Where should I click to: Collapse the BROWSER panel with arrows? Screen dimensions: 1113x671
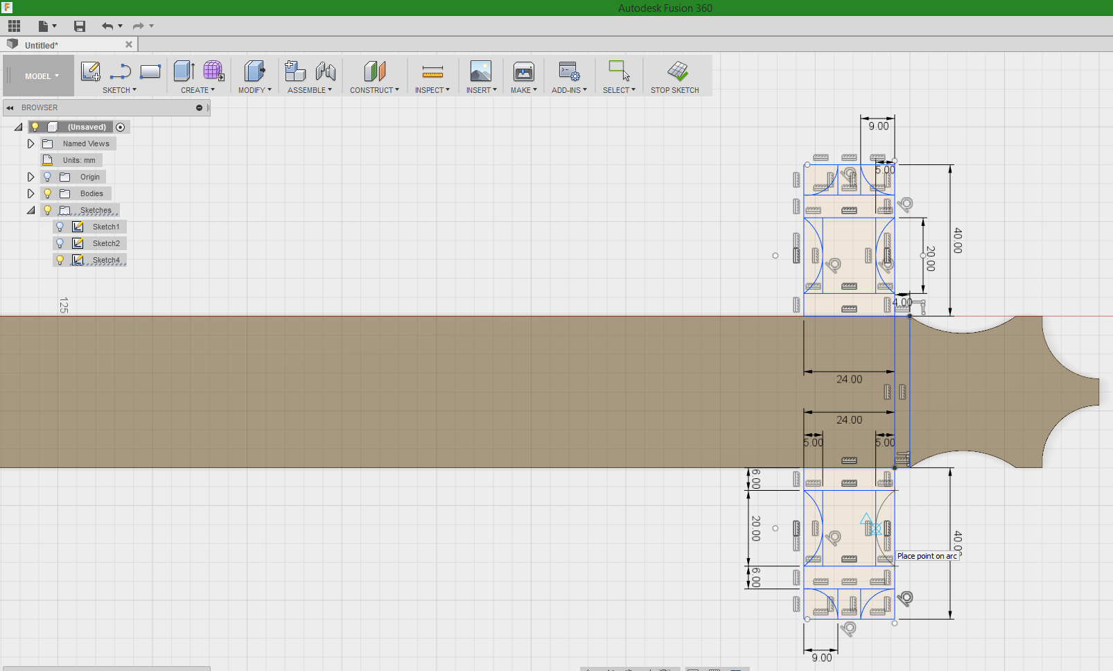tap(10, 108)
